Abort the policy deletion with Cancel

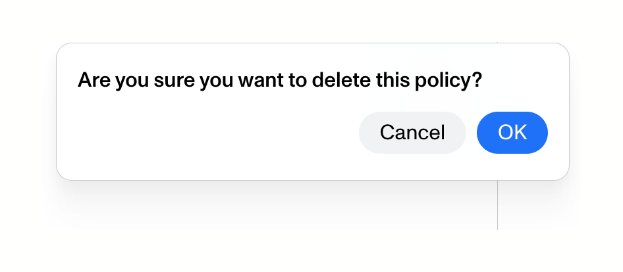(412, 133)
